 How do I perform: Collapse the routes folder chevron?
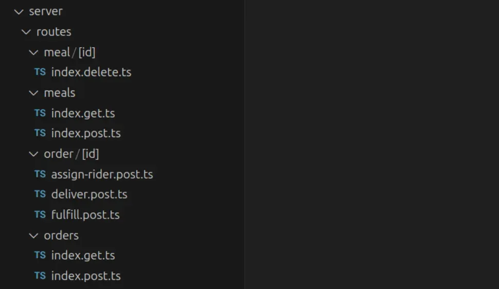coord(27,32)
